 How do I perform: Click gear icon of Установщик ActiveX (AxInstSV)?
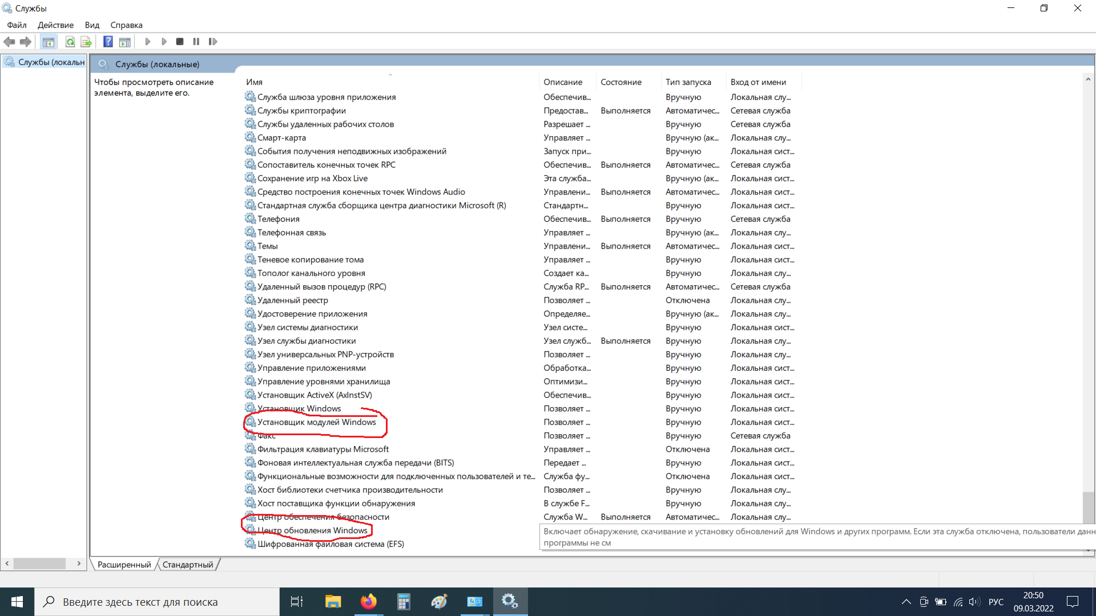tap(250, 395)
